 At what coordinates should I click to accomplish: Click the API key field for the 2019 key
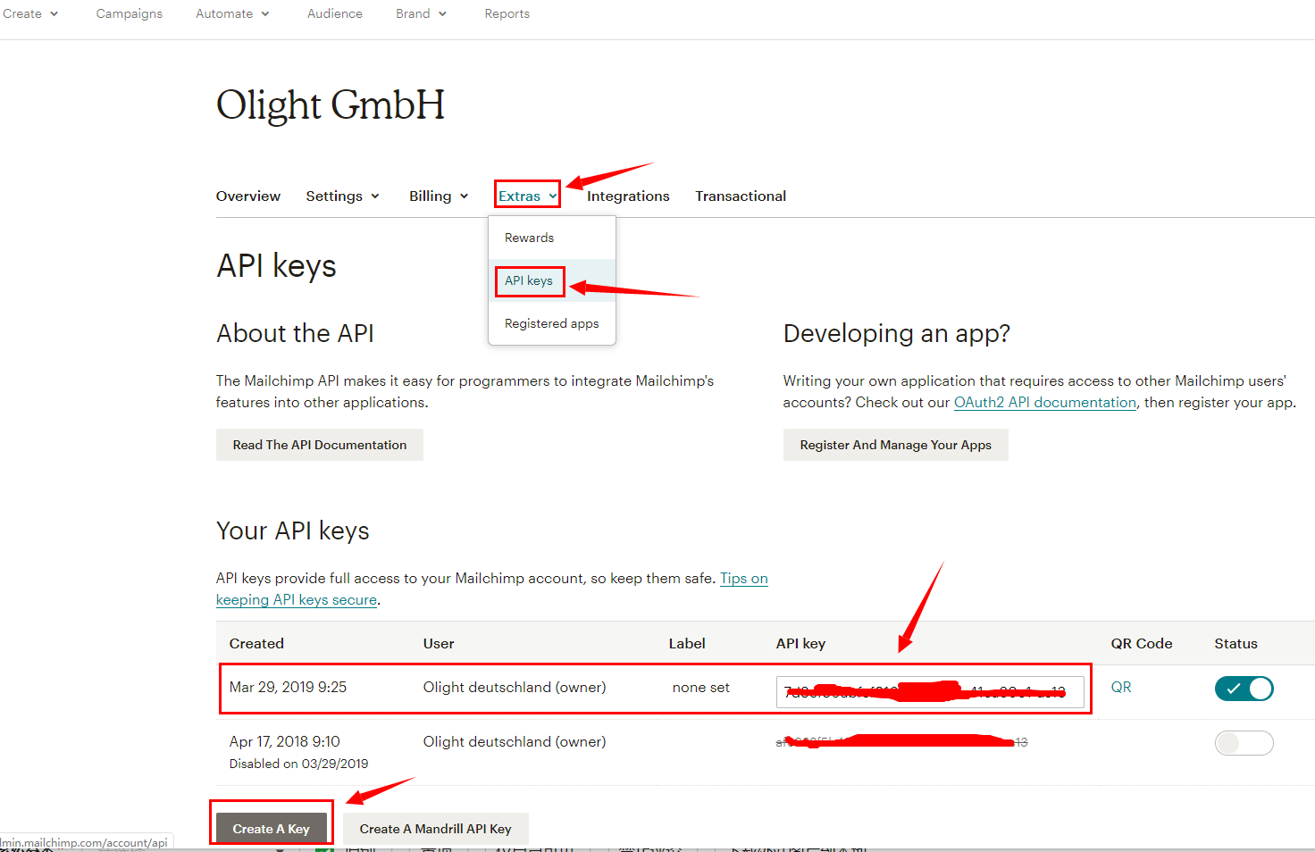click(930, 691)
